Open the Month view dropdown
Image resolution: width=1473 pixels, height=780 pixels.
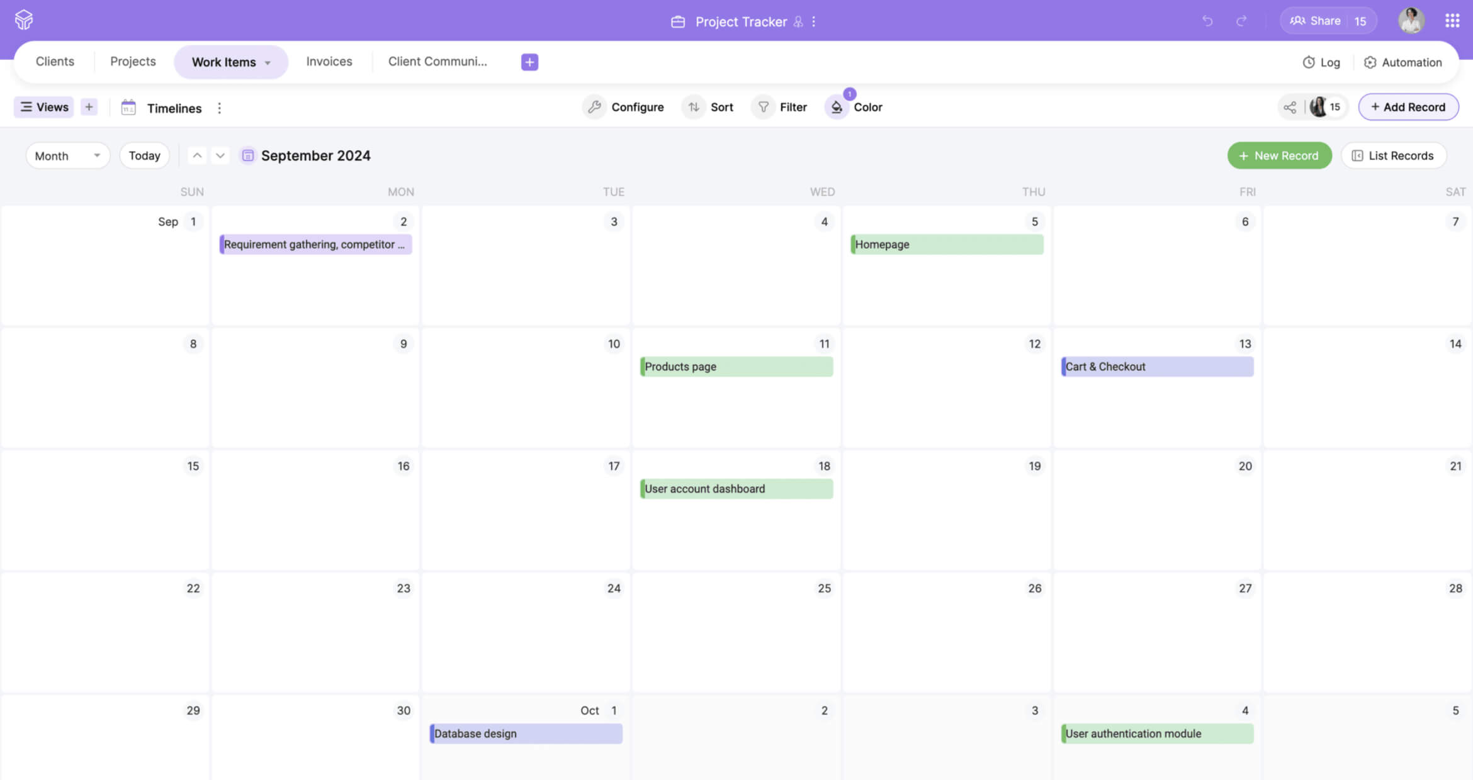[67, 155]
